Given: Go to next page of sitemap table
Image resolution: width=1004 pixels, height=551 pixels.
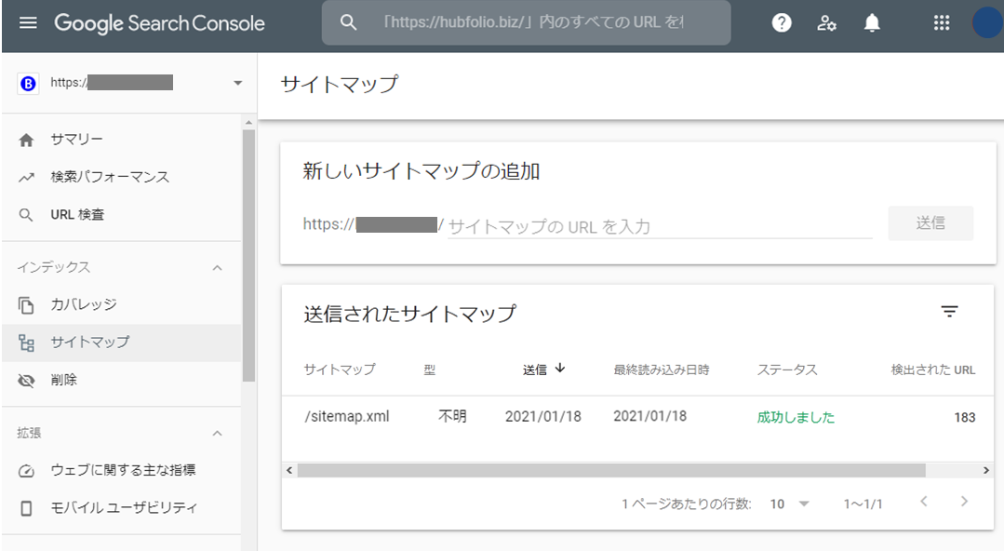Looking at the screenshot, I should (964, 502).
